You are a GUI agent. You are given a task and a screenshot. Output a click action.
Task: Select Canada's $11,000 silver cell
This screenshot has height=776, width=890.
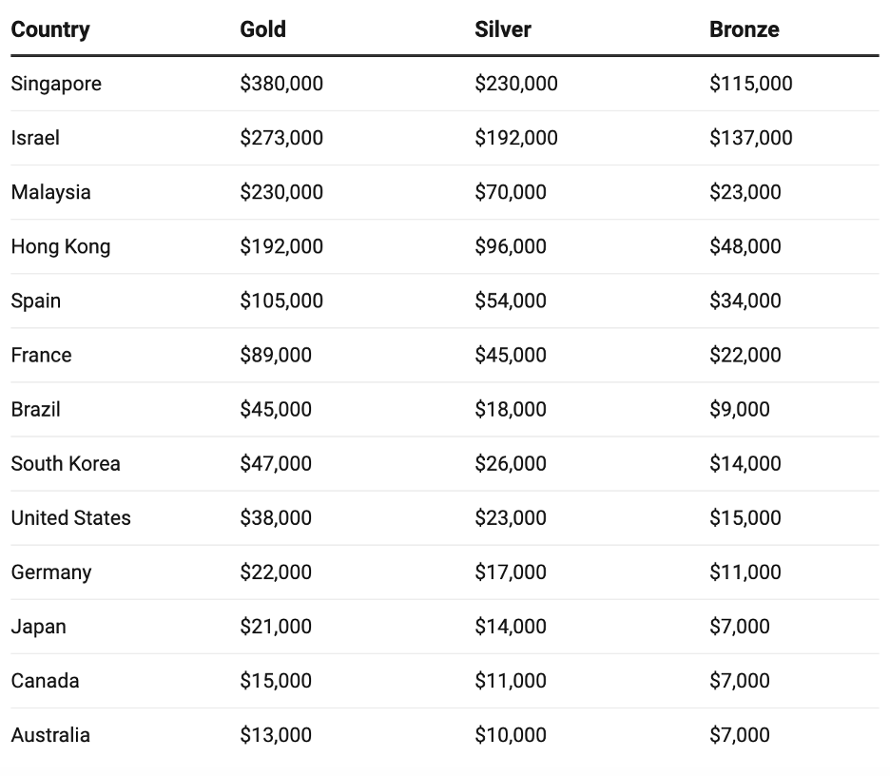click(x=511, y=680)
